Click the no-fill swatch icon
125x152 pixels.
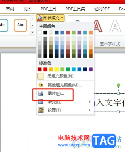point(41,76)
